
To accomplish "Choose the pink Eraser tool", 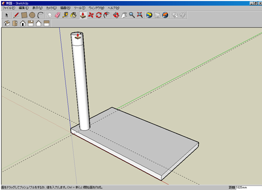I will coord(57,15).
